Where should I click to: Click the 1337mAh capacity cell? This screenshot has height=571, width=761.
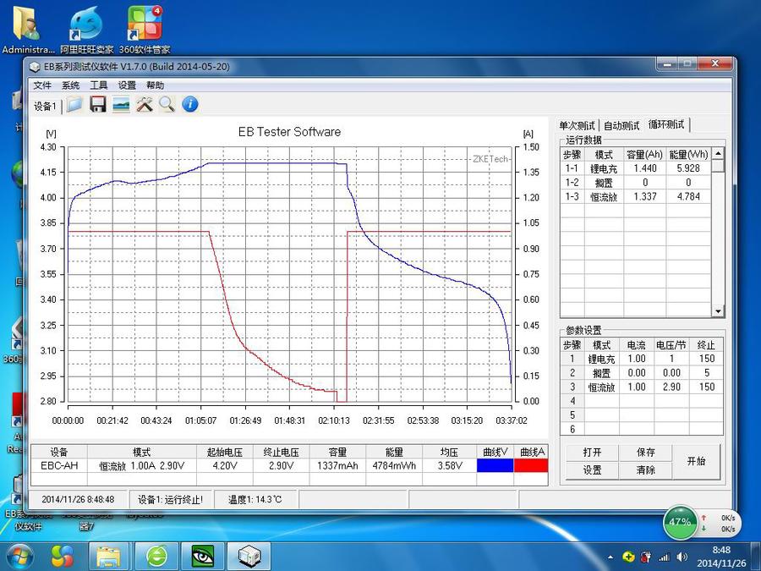[x=337, y=465]
